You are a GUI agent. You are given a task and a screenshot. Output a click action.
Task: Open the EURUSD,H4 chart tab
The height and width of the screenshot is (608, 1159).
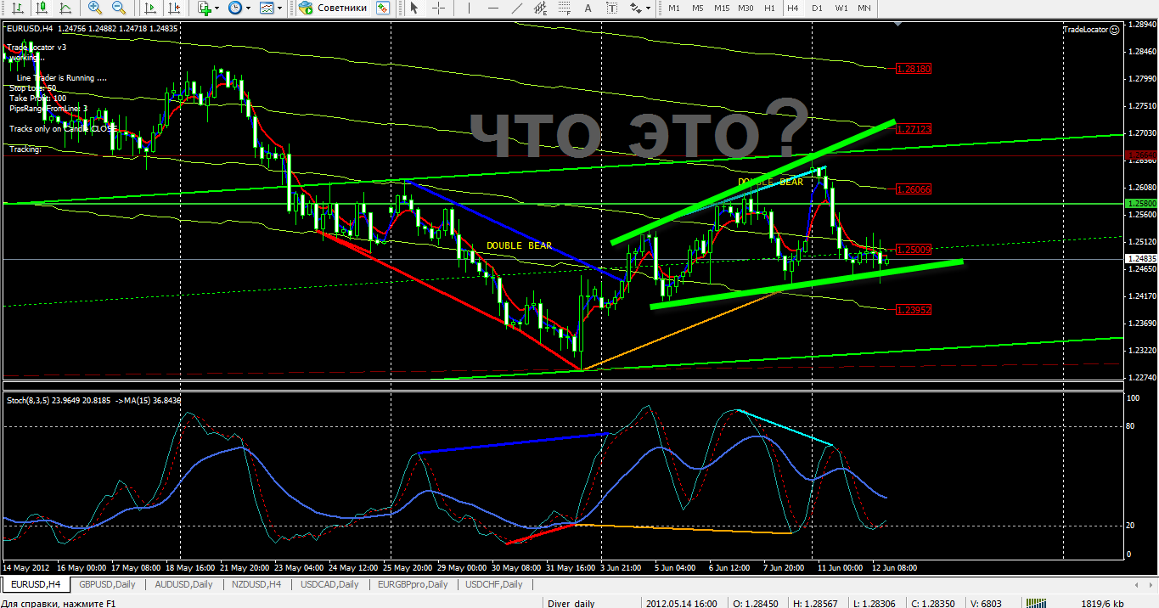pos(36,584)
